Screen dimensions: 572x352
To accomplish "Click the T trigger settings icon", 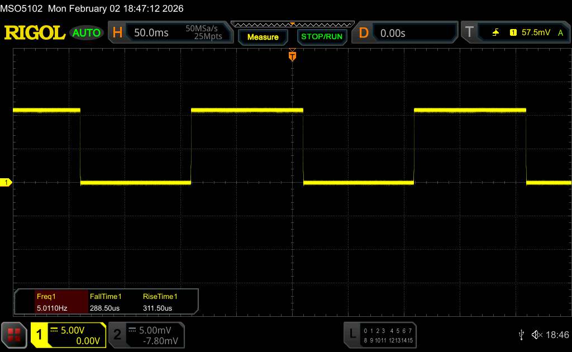I will tap(469, 33).
